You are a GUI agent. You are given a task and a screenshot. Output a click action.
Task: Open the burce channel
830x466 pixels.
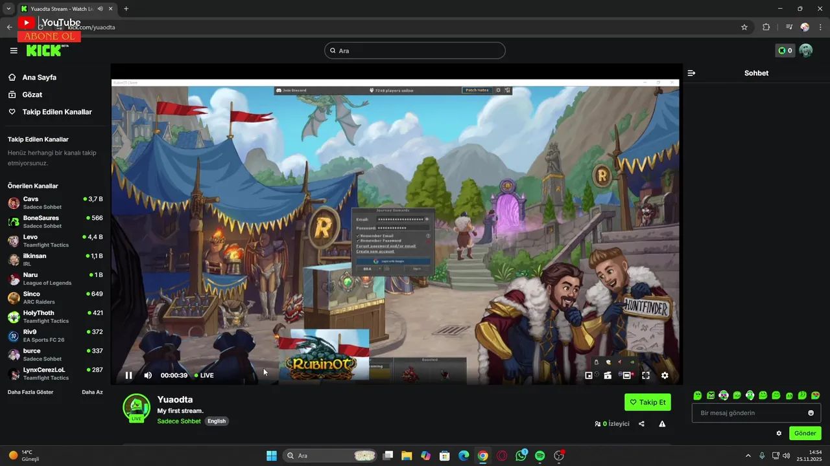pyautogui.click(x=55, y=355)
